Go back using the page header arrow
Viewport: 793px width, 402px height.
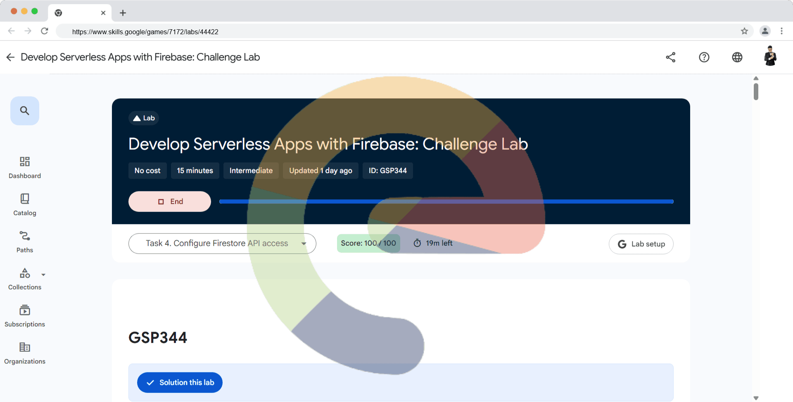(10, 57)
